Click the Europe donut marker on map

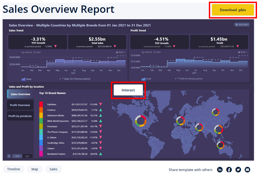click(x=180, y=121)
